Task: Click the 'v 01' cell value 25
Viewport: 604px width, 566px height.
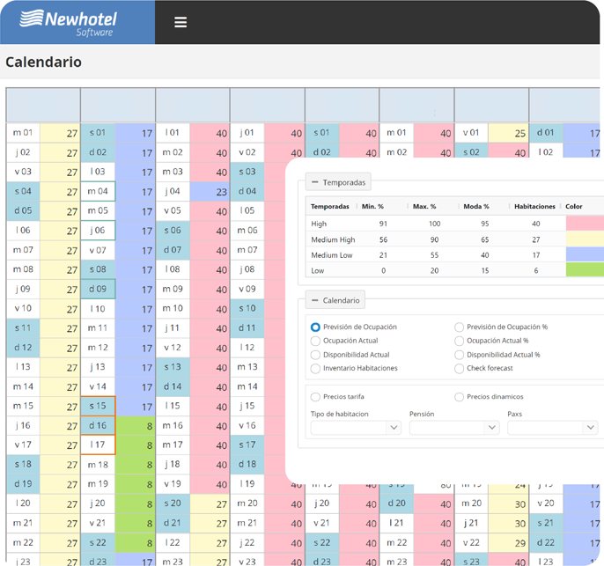Action: 509,133
